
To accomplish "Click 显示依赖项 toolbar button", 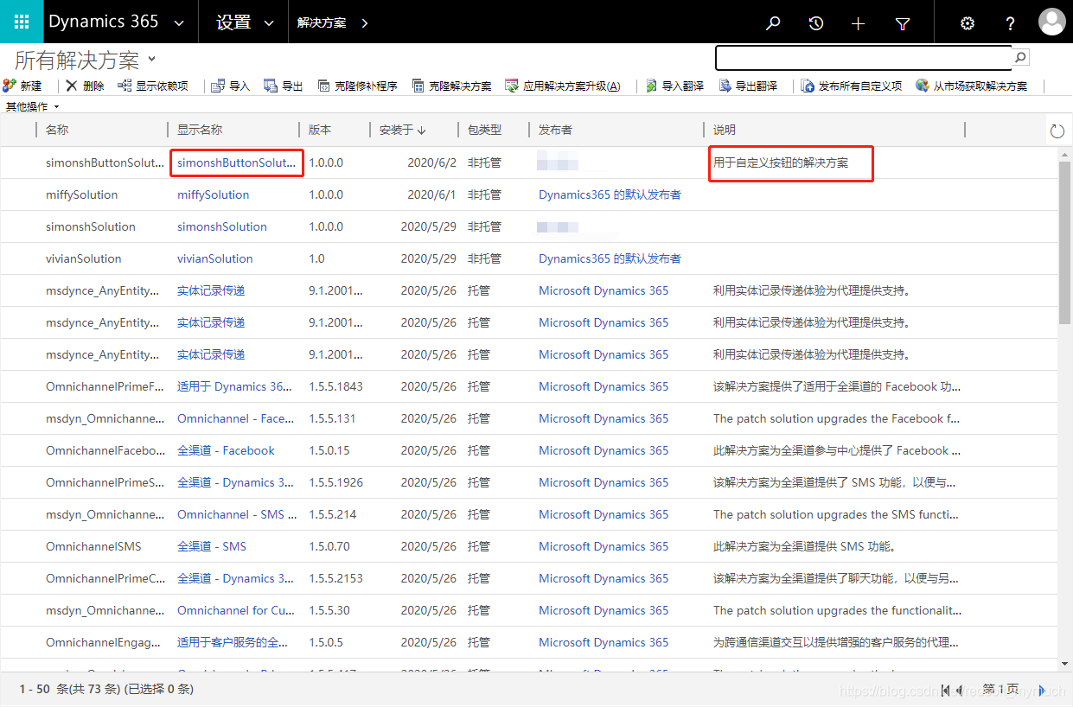I will tap(152, 86).
